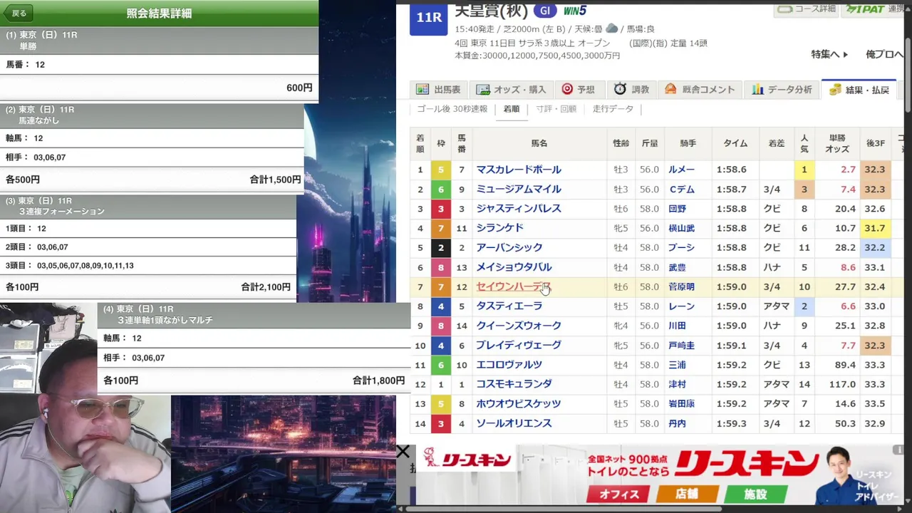Open the オッズ・購入 tab
The width and height of the screenshot is (912, 513).
[x=511, y=89]
